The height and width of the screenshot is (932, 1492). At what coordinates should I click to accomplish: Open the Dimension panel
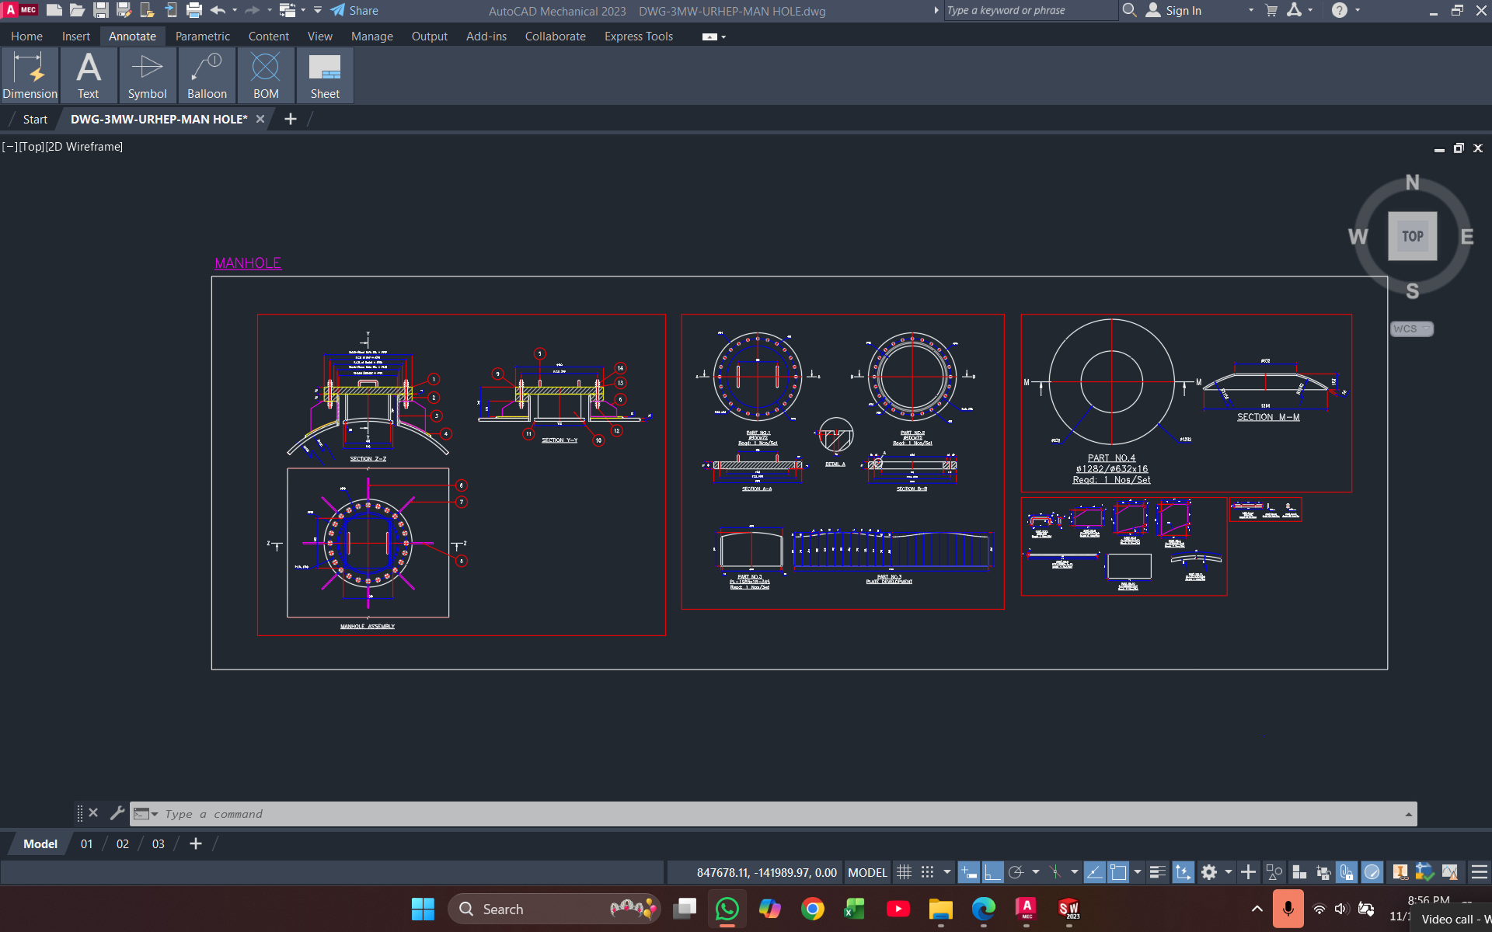tap(30, 75)
